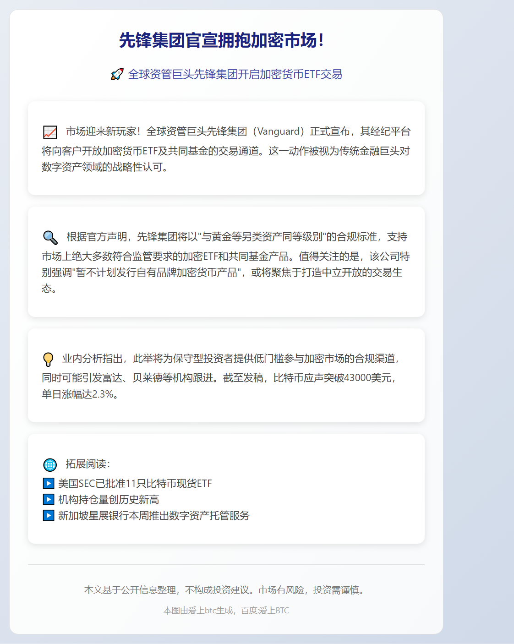The width and height of the screenshot is (514, 644).
Task: Select the main headline 先锋集团官宣拥抱加密市场
Action: pyautogui.click(x=222, y=40)
